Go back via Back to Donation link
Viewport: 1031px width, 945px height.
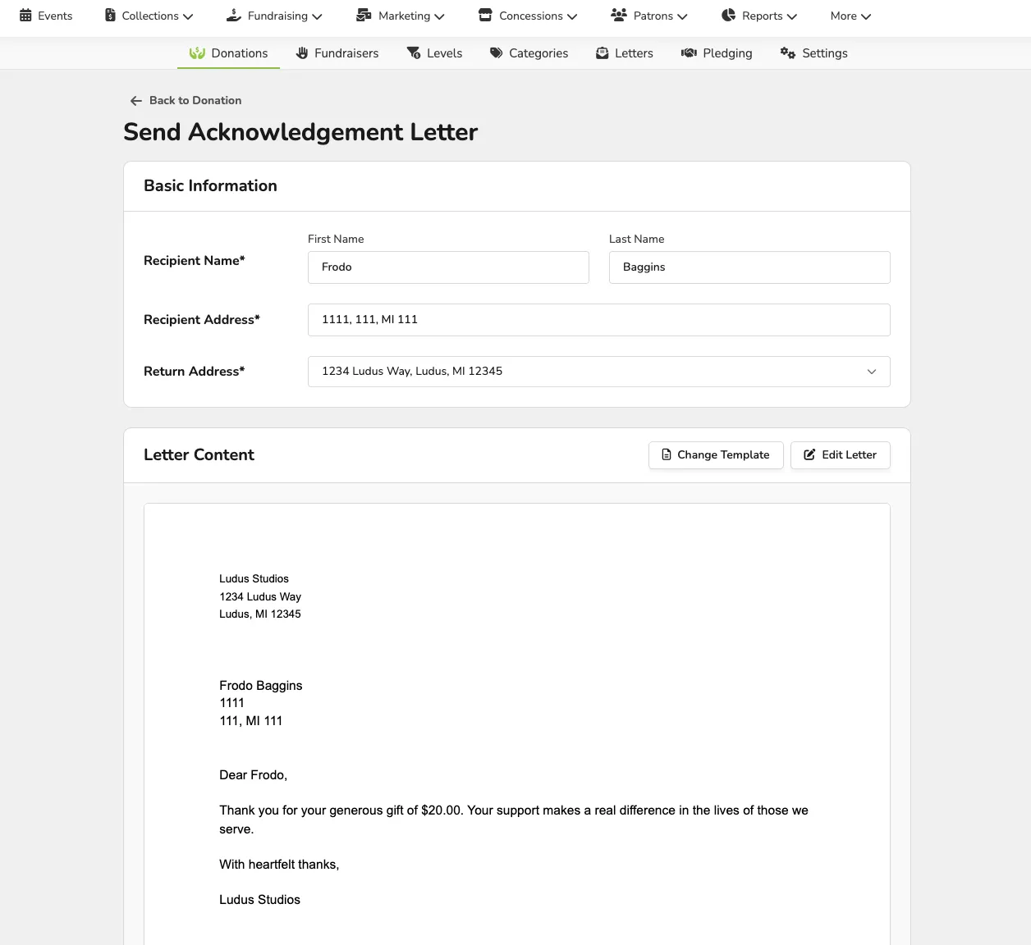186,100
